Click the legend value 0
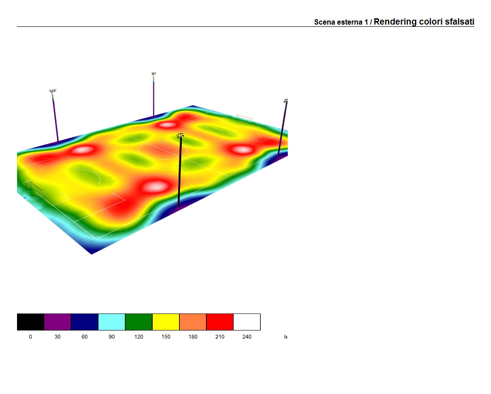Screen dimensions: 491x394 pos(30,337)
